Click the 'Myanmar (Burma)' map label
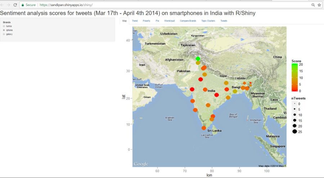324x178 pixels. tap(258, 95)
